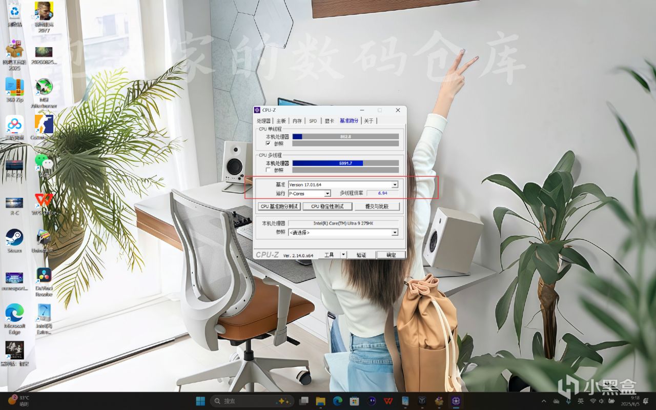
Task: Open the WeChat desktop shortcut
Action: [44, 165]
